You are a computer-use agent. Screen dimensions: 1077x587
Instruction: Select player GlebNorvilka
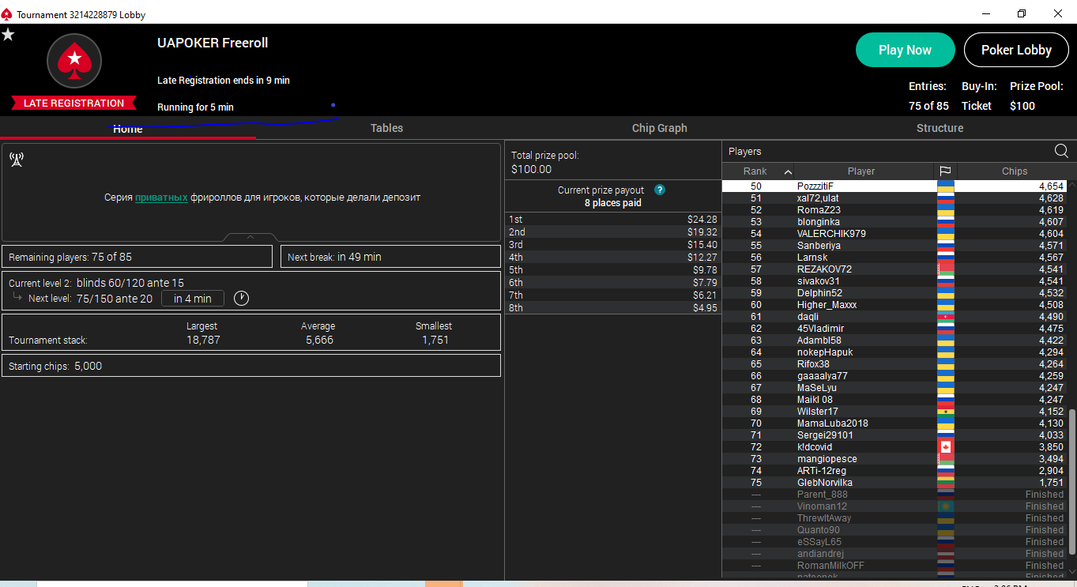(894, 483)
